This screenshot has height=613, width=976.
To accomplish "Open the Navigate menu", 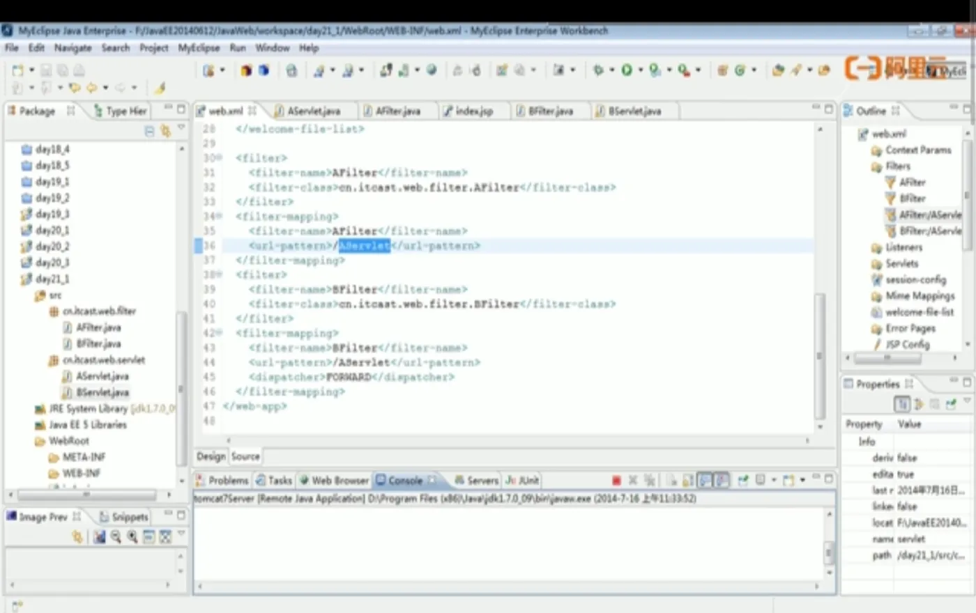I will click(x=73, y=48).
